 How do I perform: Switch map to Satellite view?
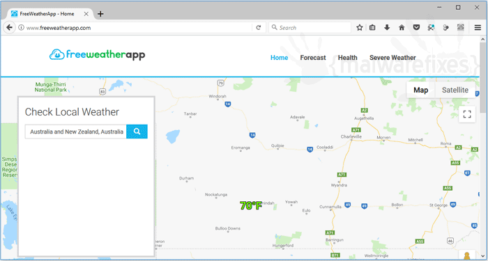[x=455, y=90]
